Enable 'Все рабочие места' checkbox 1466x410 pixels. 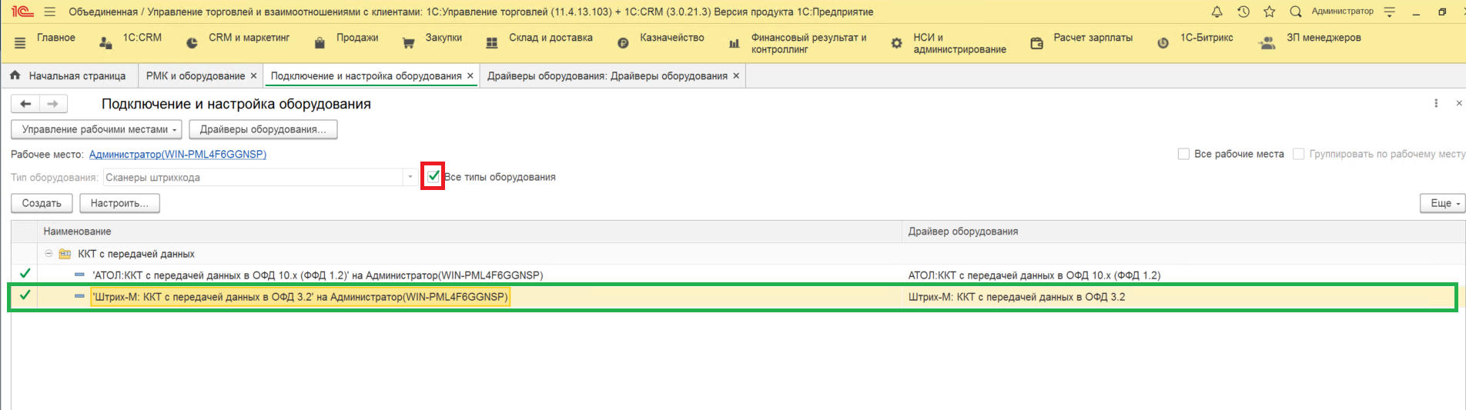1183,154
